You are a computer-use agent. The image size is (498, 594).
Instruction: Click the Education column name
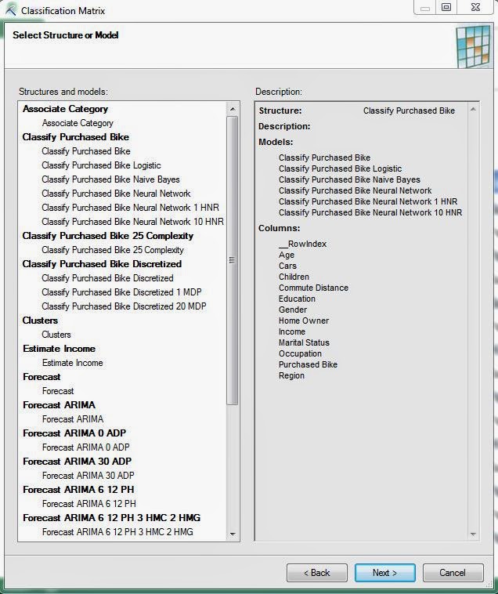pos(297,299)
